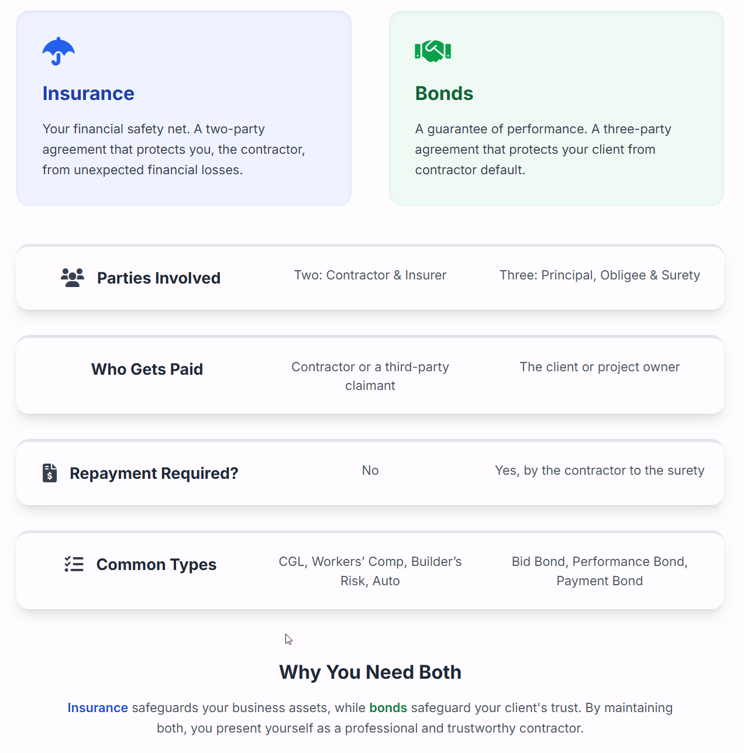Click 'The client or project owner' text

click(x=600, y=367)
